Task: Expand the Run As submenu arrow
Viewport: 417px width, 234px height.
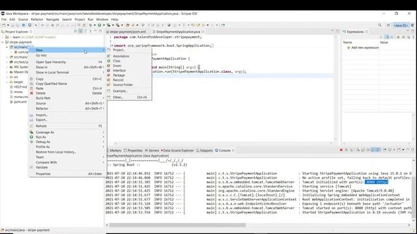Action: pyautogui.click(x=104, y=137)
